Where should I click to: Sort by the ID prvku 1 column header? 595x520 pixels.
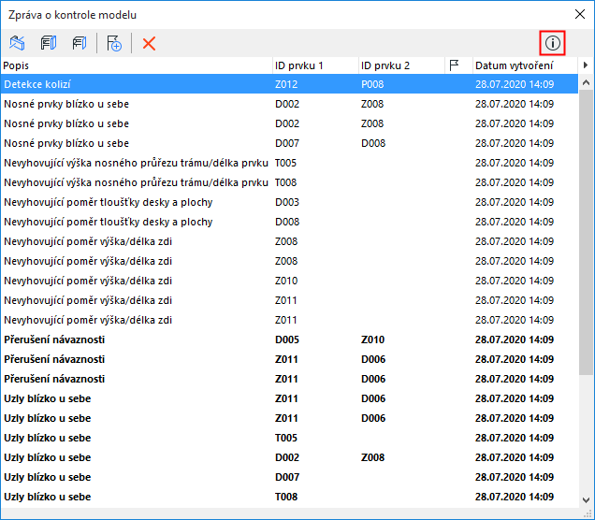pos(315,65)
